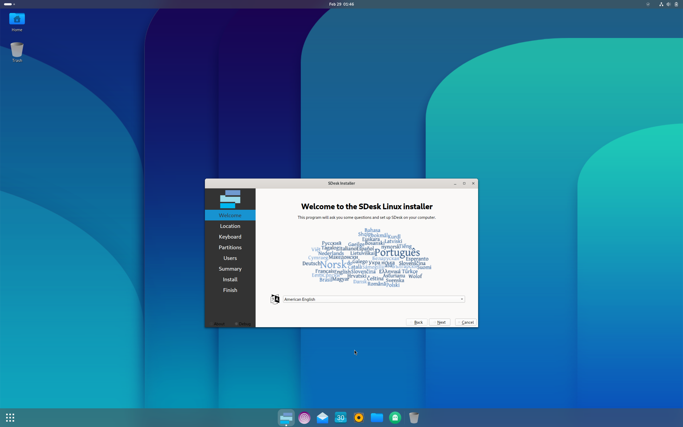Select the Keyboard step in sidebar
The width and height of the screenshot is (683, 427).
(x=230, y=237)
